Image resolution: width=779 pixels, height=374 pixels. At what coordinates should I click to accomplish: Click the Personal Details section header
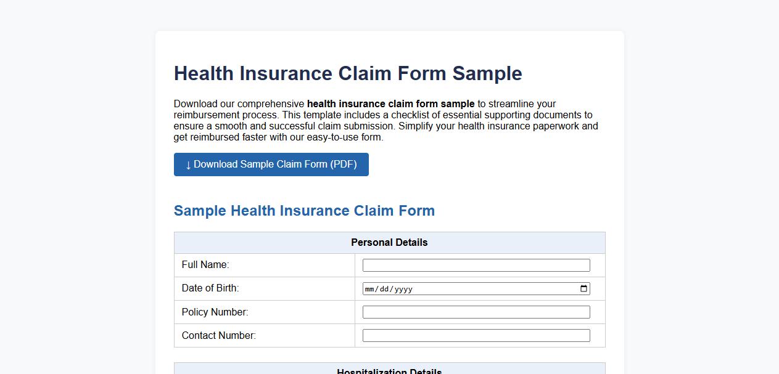coord(389,242)
